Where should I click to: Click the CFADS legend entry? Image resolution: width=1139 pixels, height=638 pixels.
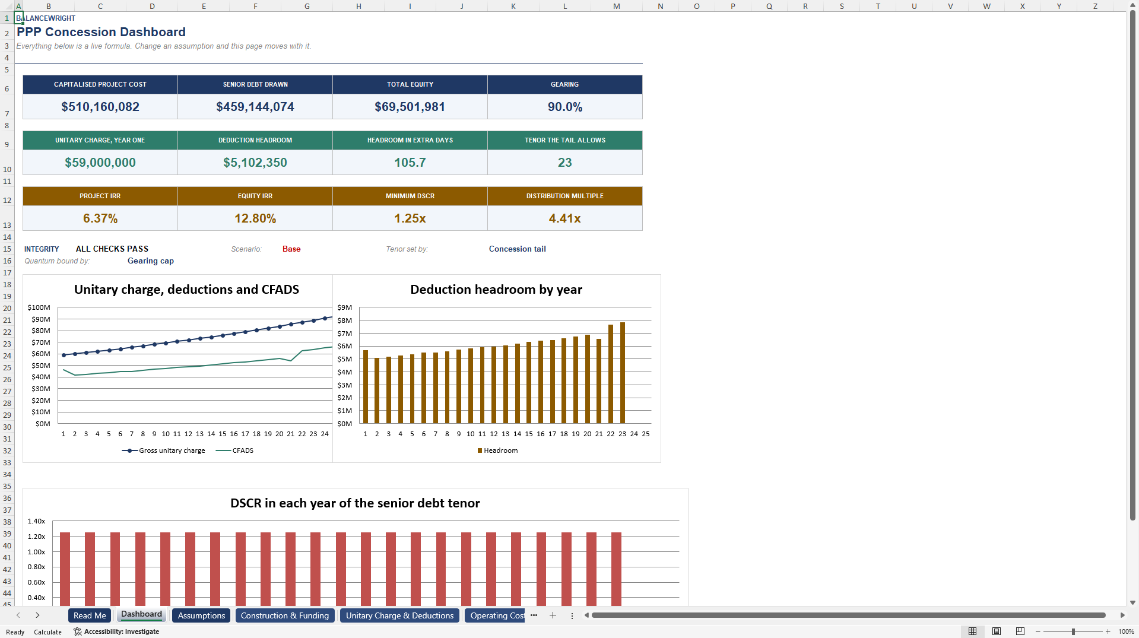pyautogui.click(x=235, y=450)
